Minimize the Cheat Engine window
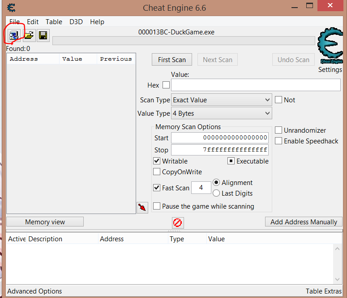The width and height of the screenshot is (347, 298). 295,6
